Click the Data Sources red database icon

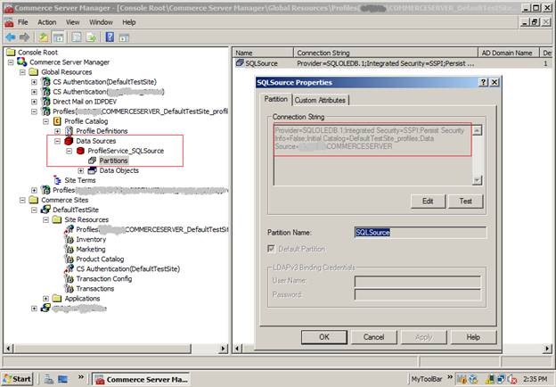tap(69, 141)
